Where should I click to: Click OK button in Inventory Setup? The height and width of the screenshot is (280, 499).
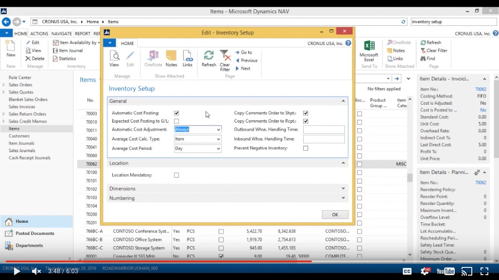[x=335, y=215]
